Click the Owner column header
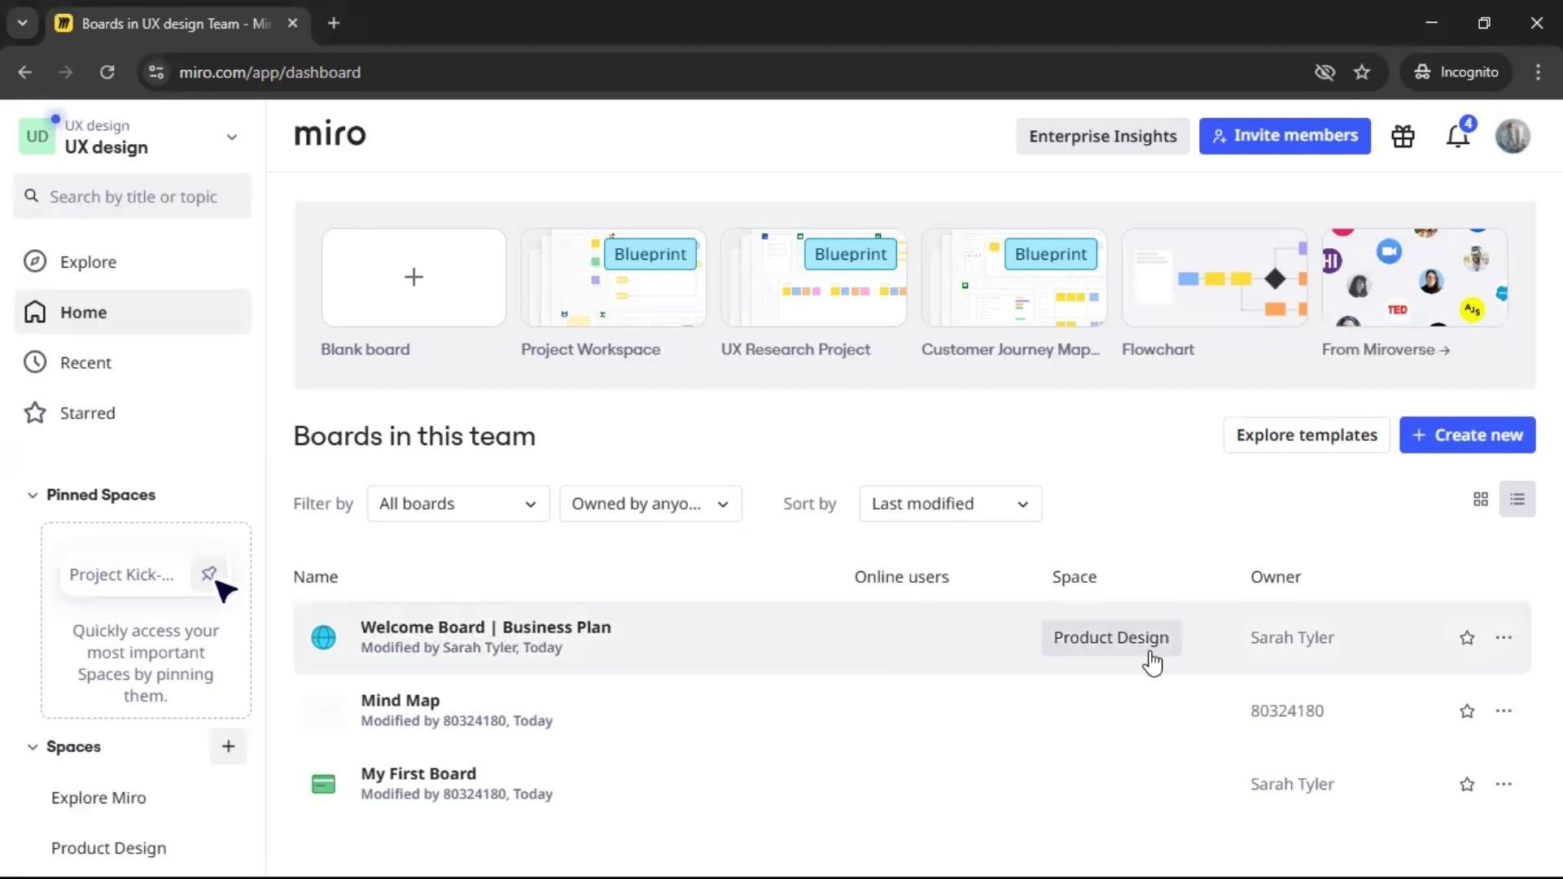This screenshot has width=1563, height=879. coord(1275,577)
